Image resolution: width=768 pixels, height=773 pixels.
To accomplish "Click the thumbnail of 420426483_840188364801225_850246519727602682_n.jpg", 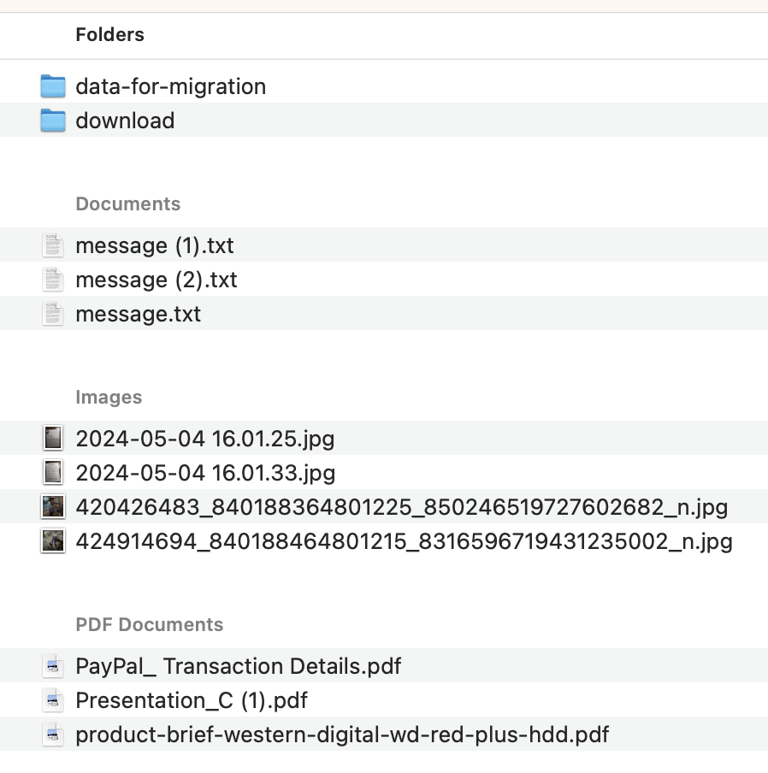I will [53, 507].
